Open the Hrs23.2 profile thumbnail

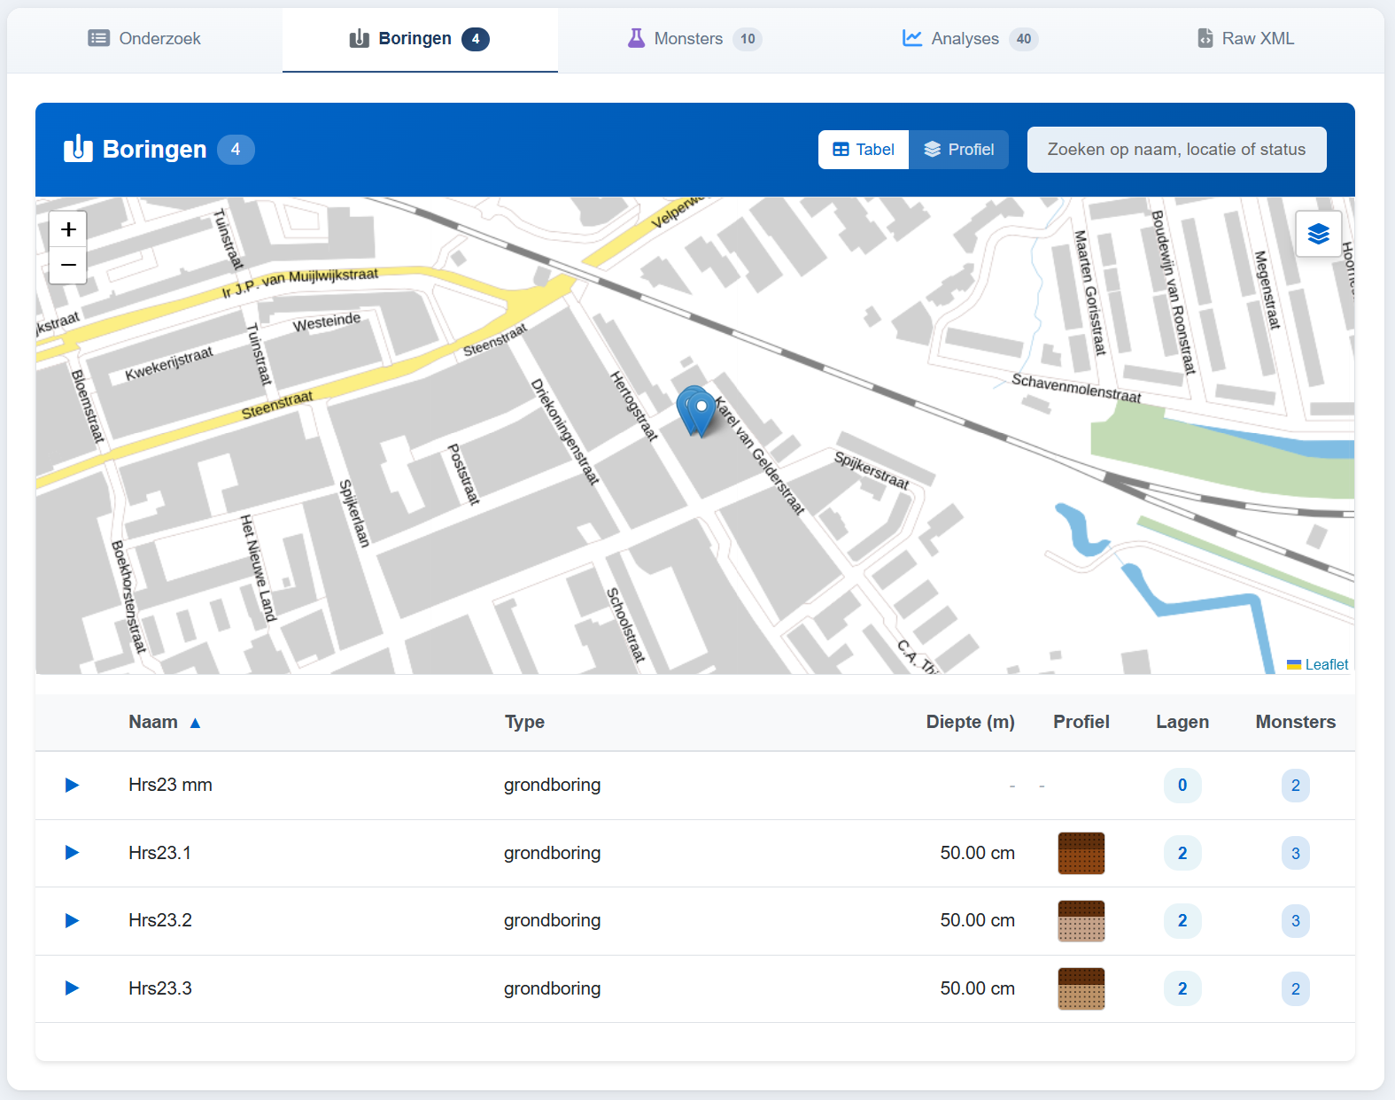(1081, 921)
